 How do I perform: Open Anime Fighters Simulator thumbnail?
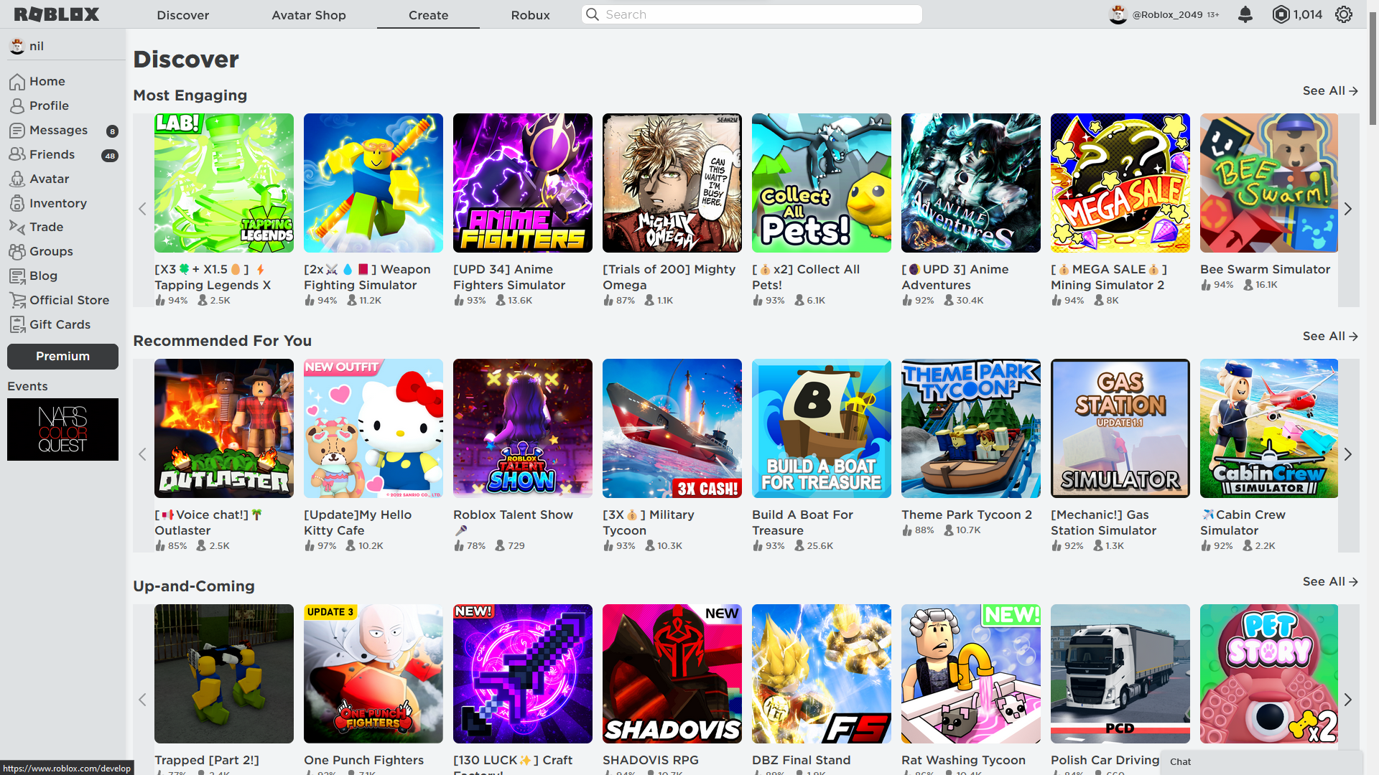pyautogui.click(x=523, y=183)
